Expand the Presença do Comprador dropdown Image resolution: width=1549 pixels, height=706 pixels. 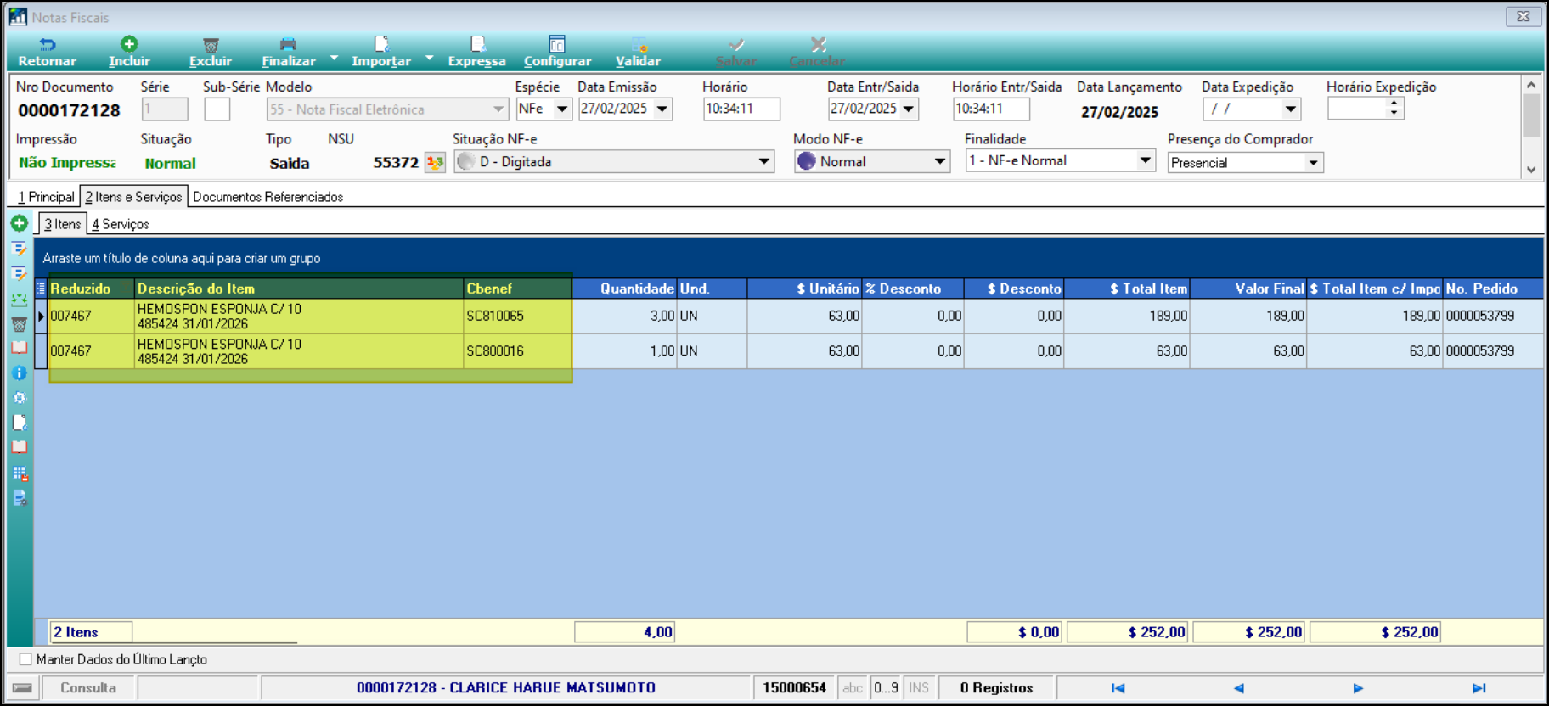1314,162
